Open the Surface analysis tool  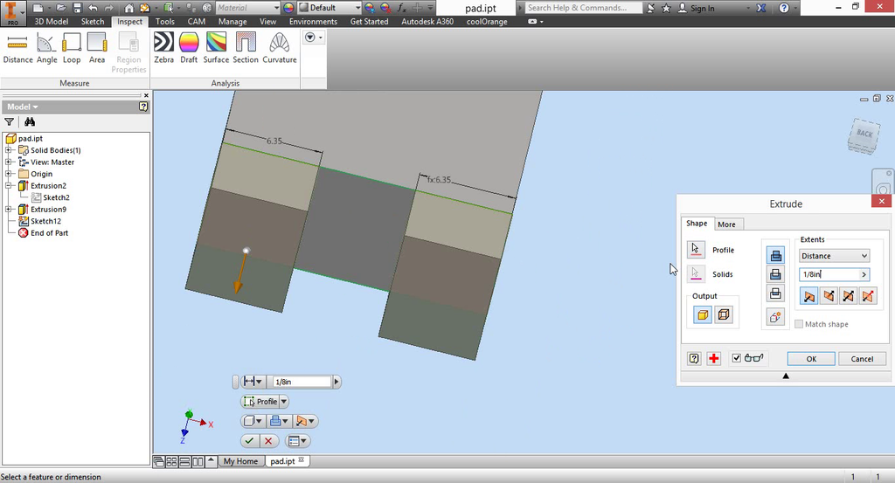(x=217, y=48)
